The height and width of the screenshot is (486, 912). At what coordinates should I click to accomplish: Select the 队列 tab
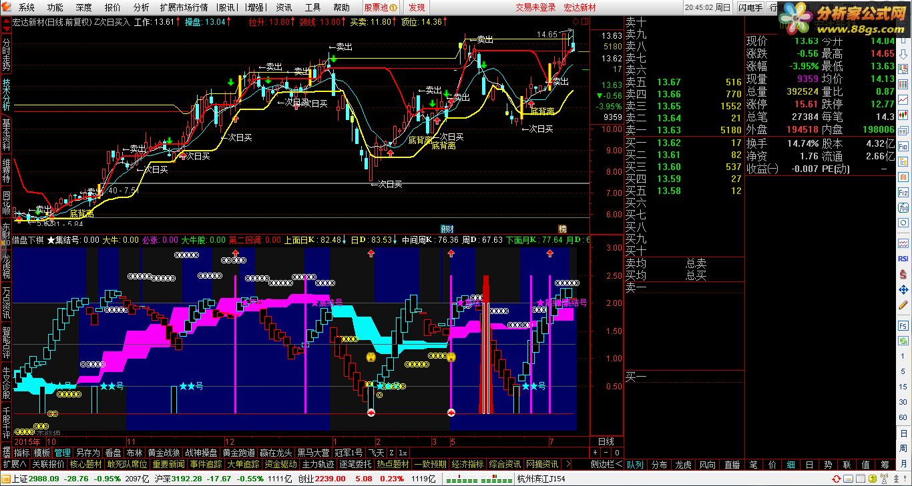click(x=635, y=464)
